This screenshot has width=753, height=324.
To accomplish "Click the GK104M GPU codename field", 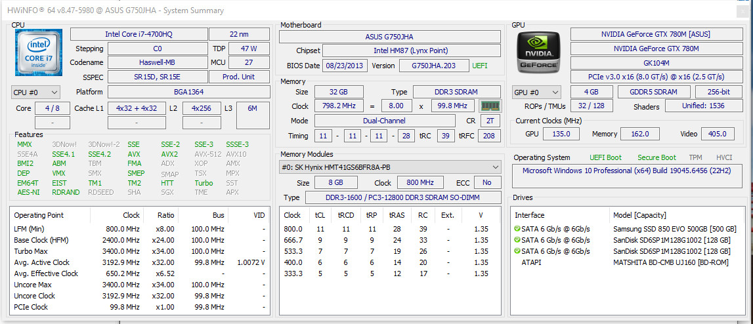I will click(656, 62).
